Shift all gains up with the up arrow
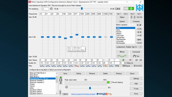The height and width of the screenshot is (97, 172). 135,17
